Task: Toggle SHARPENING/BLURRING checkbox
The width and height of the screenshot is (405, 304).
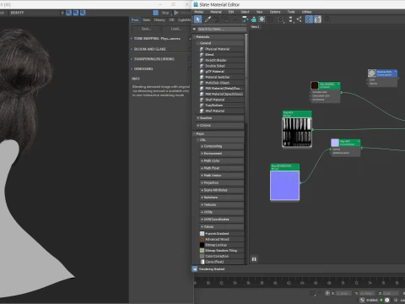Action: 190,59
